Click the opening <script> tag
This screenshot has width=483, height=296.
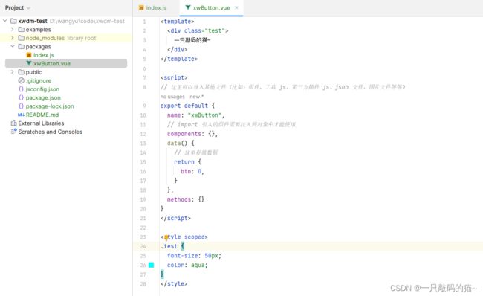pos(174,77)
